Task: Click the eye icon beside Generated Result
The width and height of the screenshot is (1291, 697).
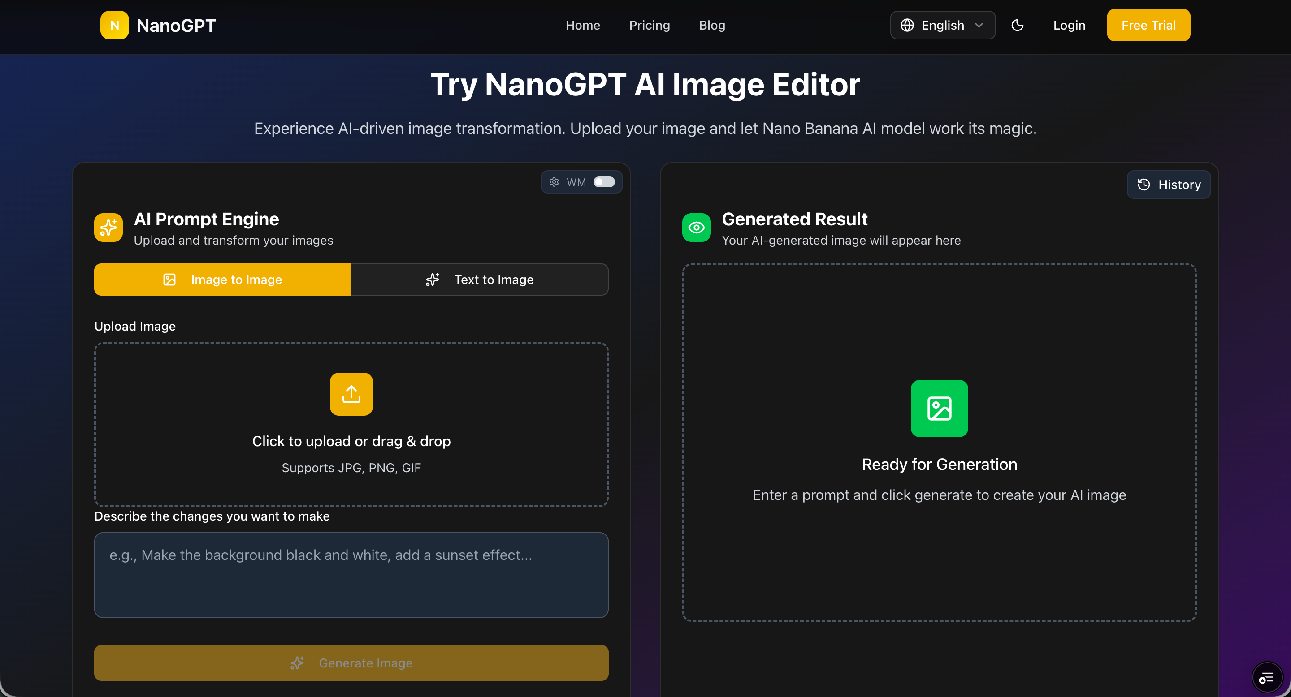Action: click(696, 228)
